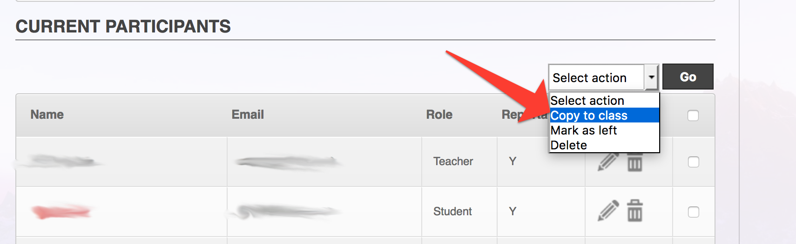Check the Student row checkbox
This screenshot has height=244, width=796.
click(x=694, y=212)
